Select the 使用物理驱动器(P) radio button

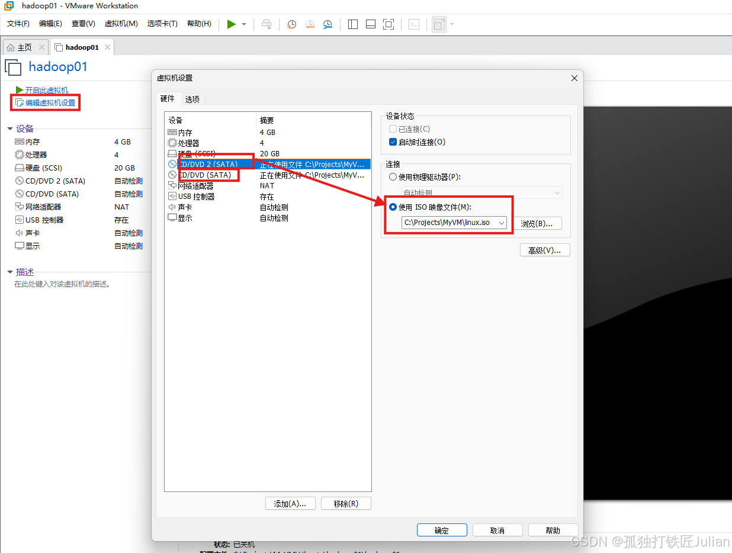tap(393, 177)
